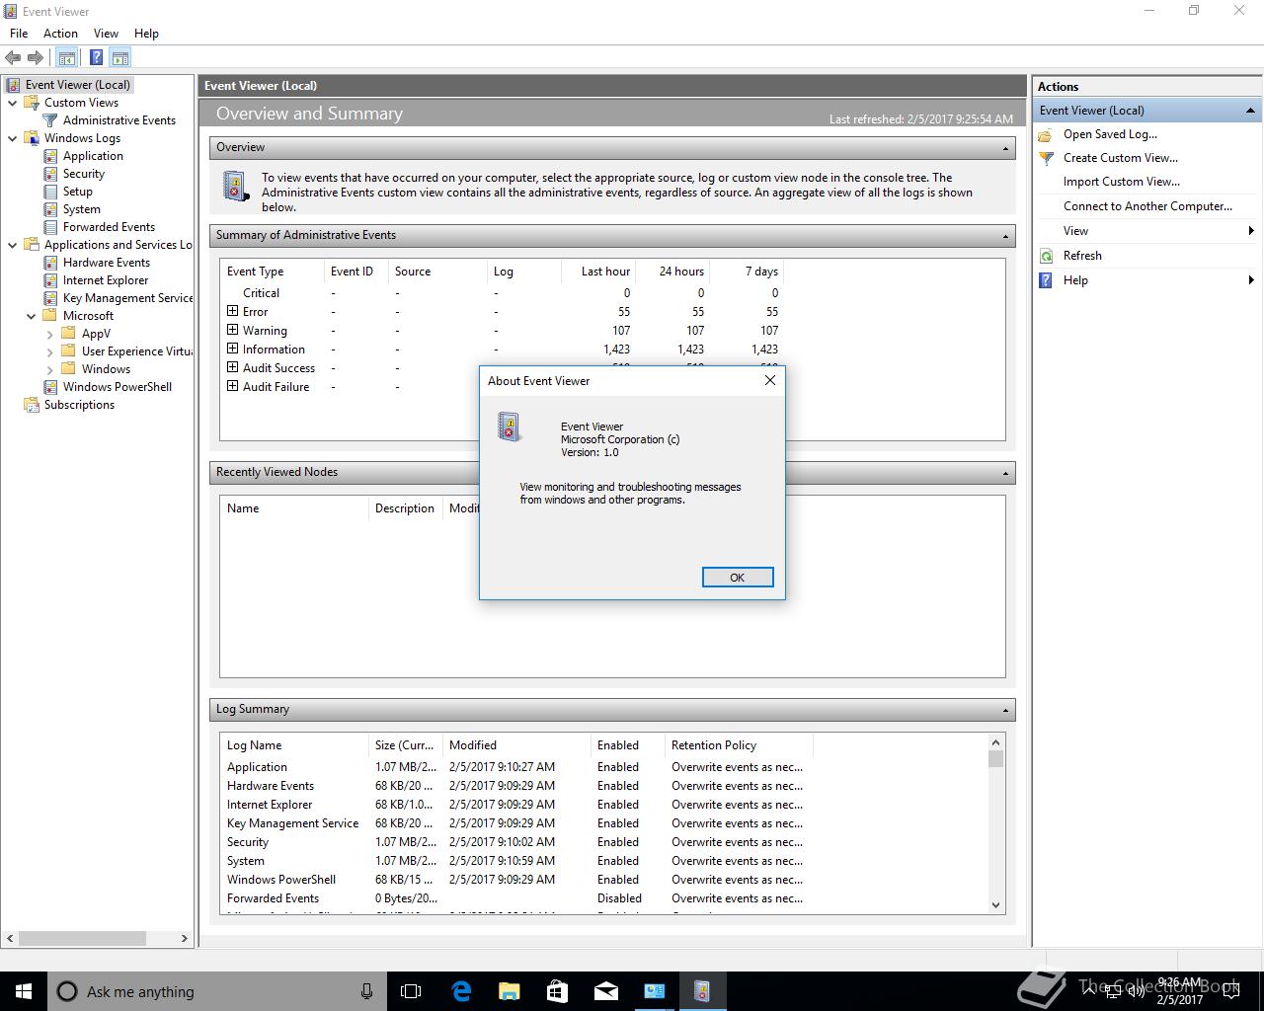Image resolution: width=1264 pixels, height=1011 pixels.
Task: Click Open Saved Log folder icon
Action: 1046,134
